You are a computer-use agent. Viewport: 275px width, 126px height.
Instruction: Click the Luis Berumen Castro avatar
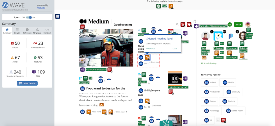click(x=205, y=36)
